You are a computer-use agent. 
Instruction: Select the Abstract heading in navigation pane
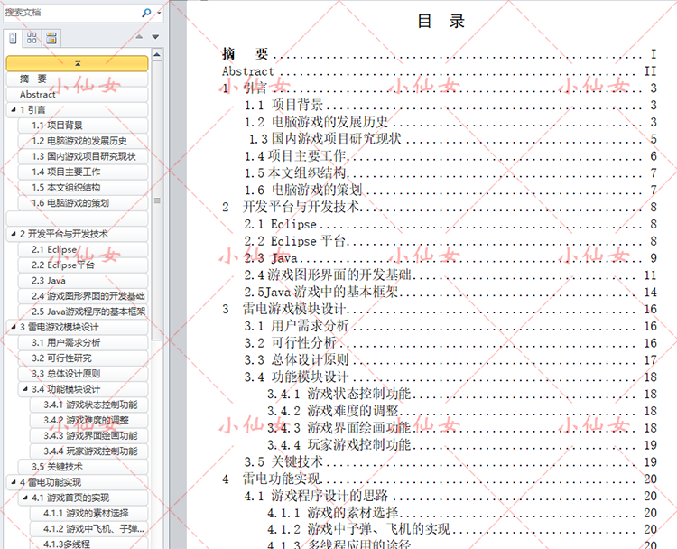(x=78, y=94)
